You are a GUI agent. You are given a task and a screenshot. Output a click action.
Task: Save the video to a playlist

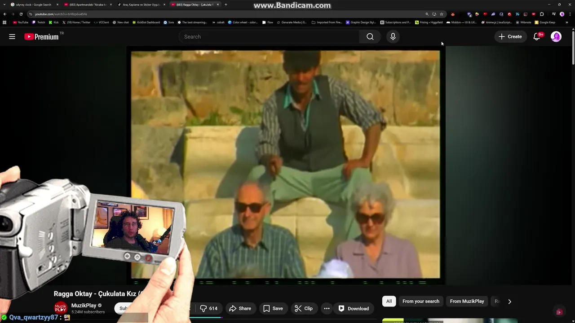tap(273, 309)
